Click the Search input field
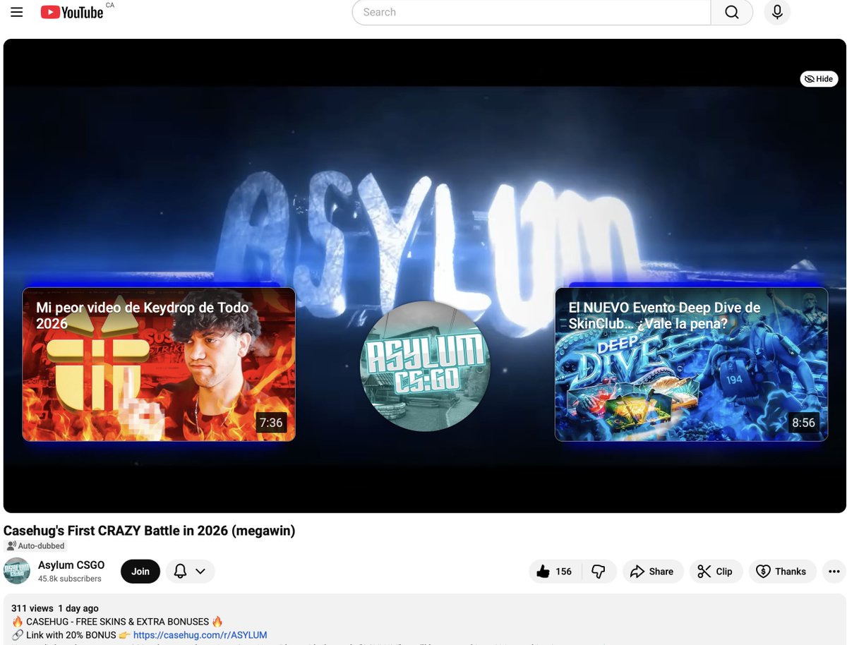847x645 pixels. click(x=531, y=12)
